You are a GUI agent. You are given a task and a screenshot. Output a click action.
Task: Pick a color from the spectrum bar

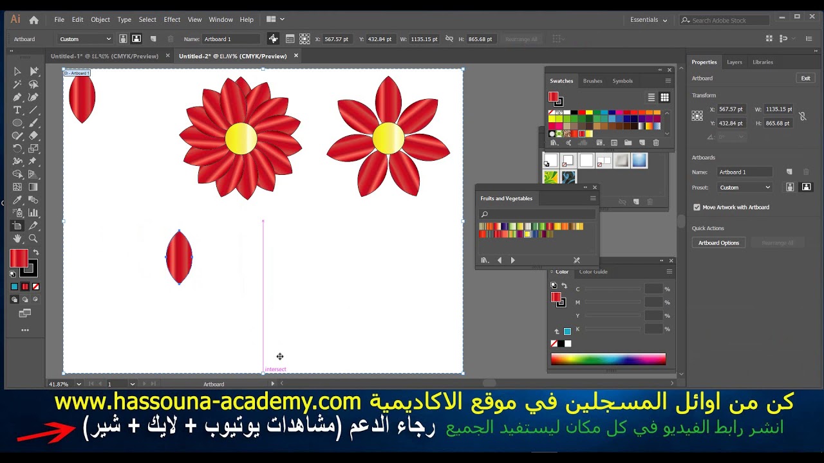(x=608, y=359)
